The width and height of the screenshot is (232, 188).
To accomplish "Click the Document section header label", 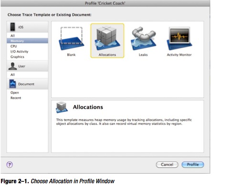I will (x=26, y=84).
